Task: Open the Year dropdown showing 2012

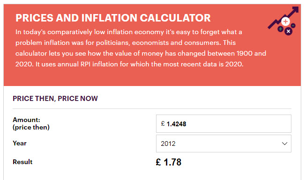Action: pos(223,144)
